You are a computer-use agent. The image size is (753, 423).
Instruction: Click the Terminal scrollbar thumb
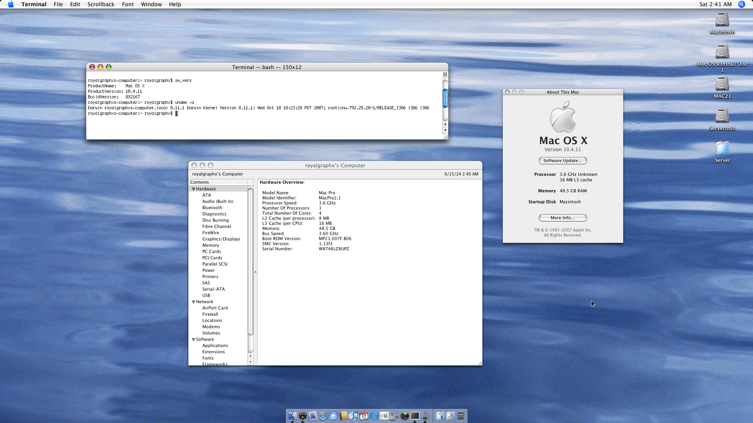445,98
